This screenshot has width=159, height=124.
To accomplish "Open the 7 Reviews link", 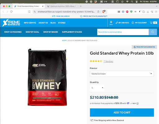I will click(108, 61).
